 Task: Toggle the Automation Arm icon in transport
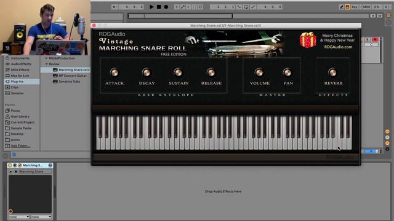[x=183, y=7]
